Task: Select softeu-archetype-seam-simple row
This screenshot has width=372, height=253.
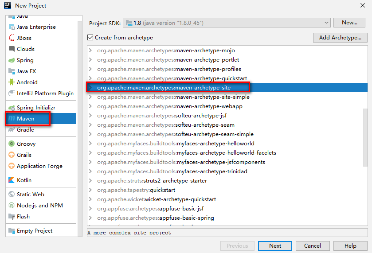Action: 227,134
